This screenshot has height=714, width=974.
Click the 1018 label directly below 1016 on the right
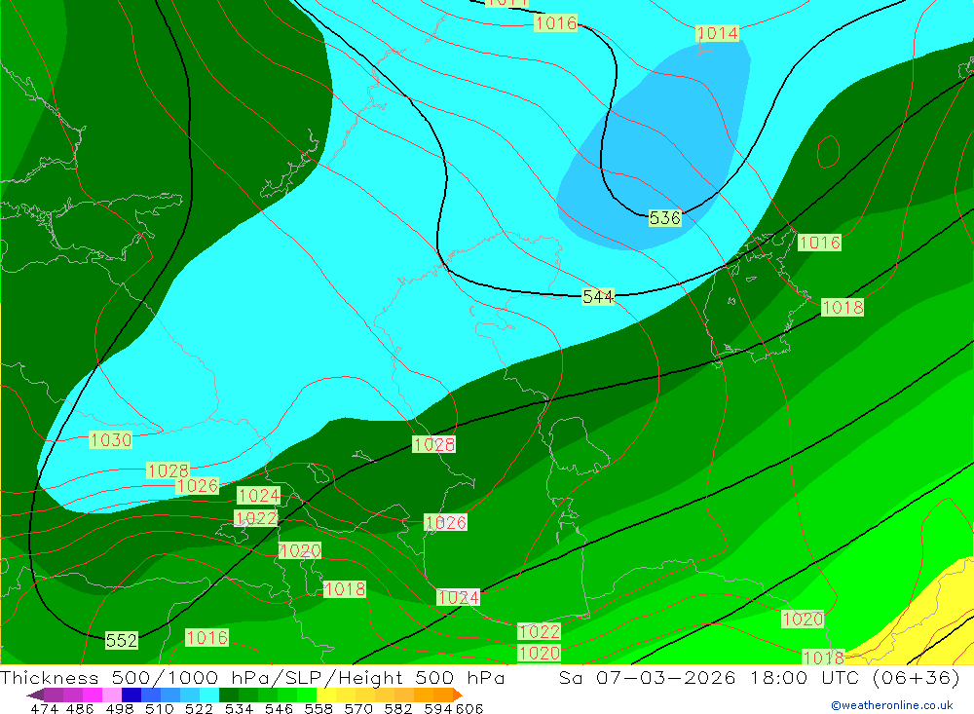click(x=843, y=307)
